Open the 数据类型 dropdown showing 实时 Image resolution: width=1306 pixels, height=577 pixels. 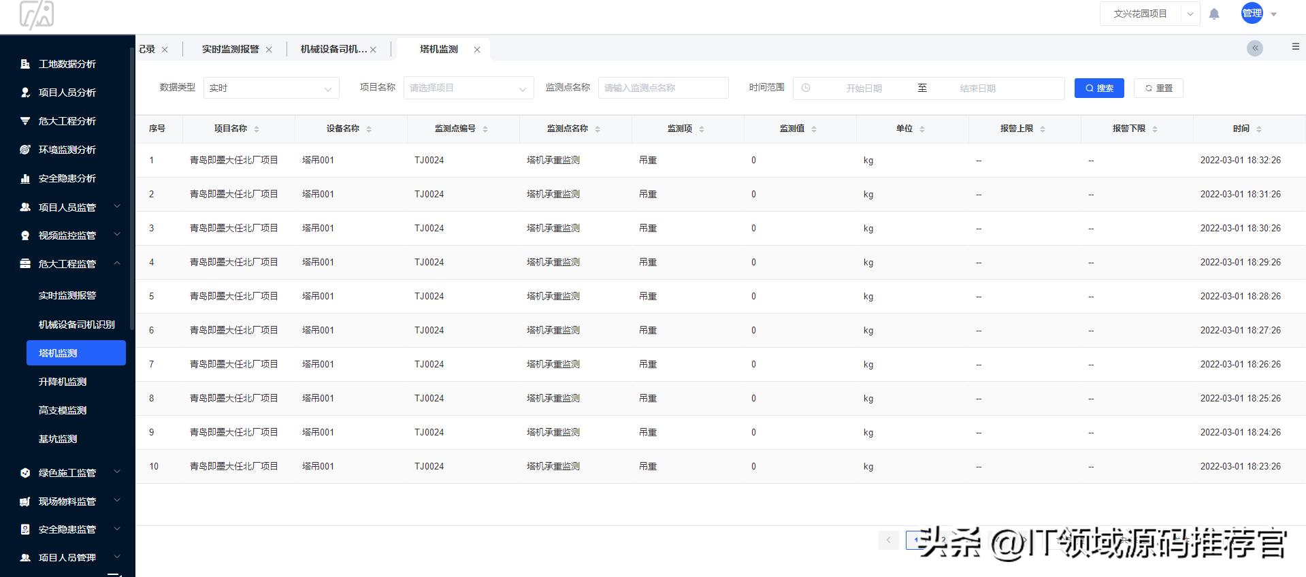(x=271, y=88)
